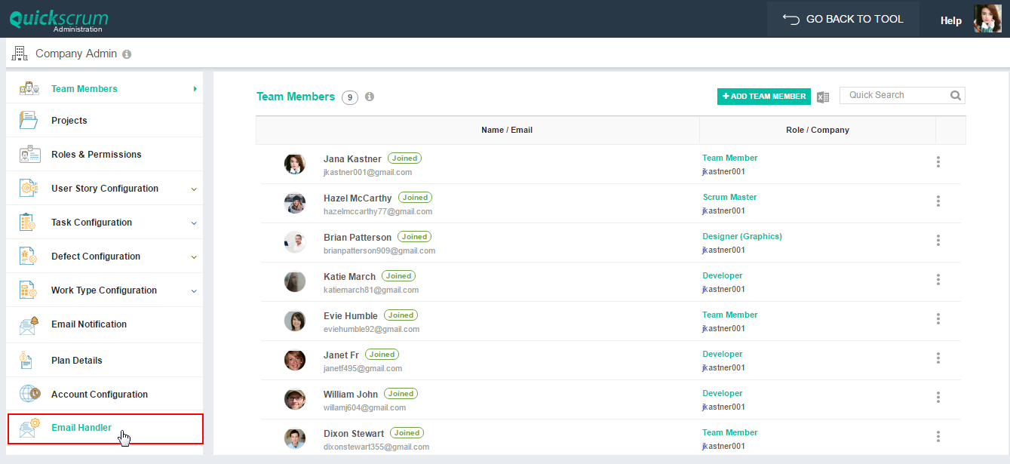Screen dimensions: 1010x464
Task: Click the search magnifier icon
Action: (956, 95)
